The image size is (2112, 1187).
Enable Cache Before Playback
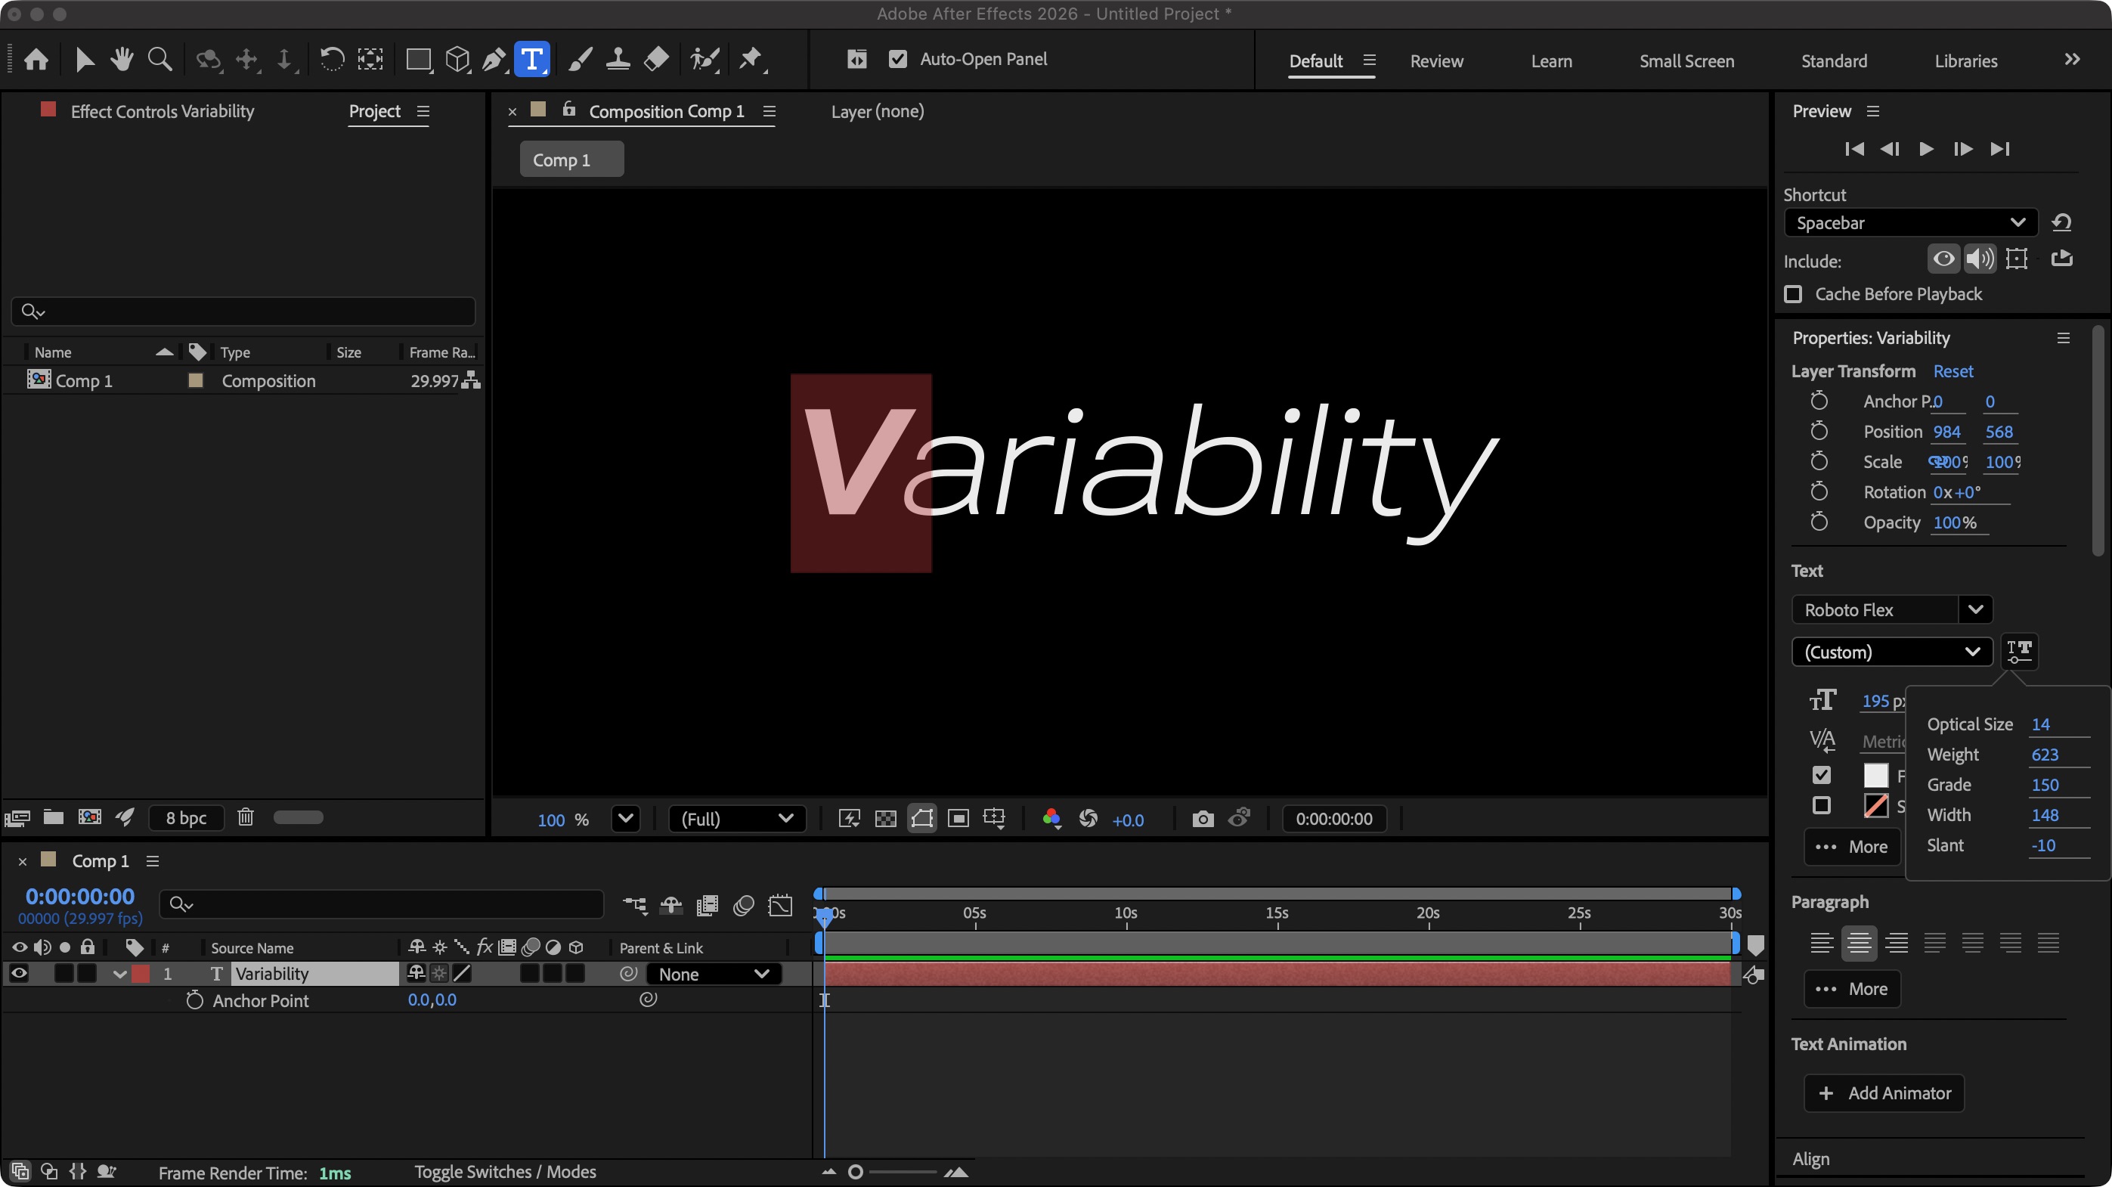(1794, 294)
